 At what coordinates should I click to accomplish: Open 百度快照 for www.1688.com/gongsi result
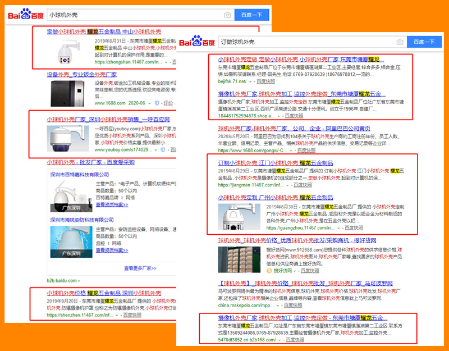[x=306, y=151]
